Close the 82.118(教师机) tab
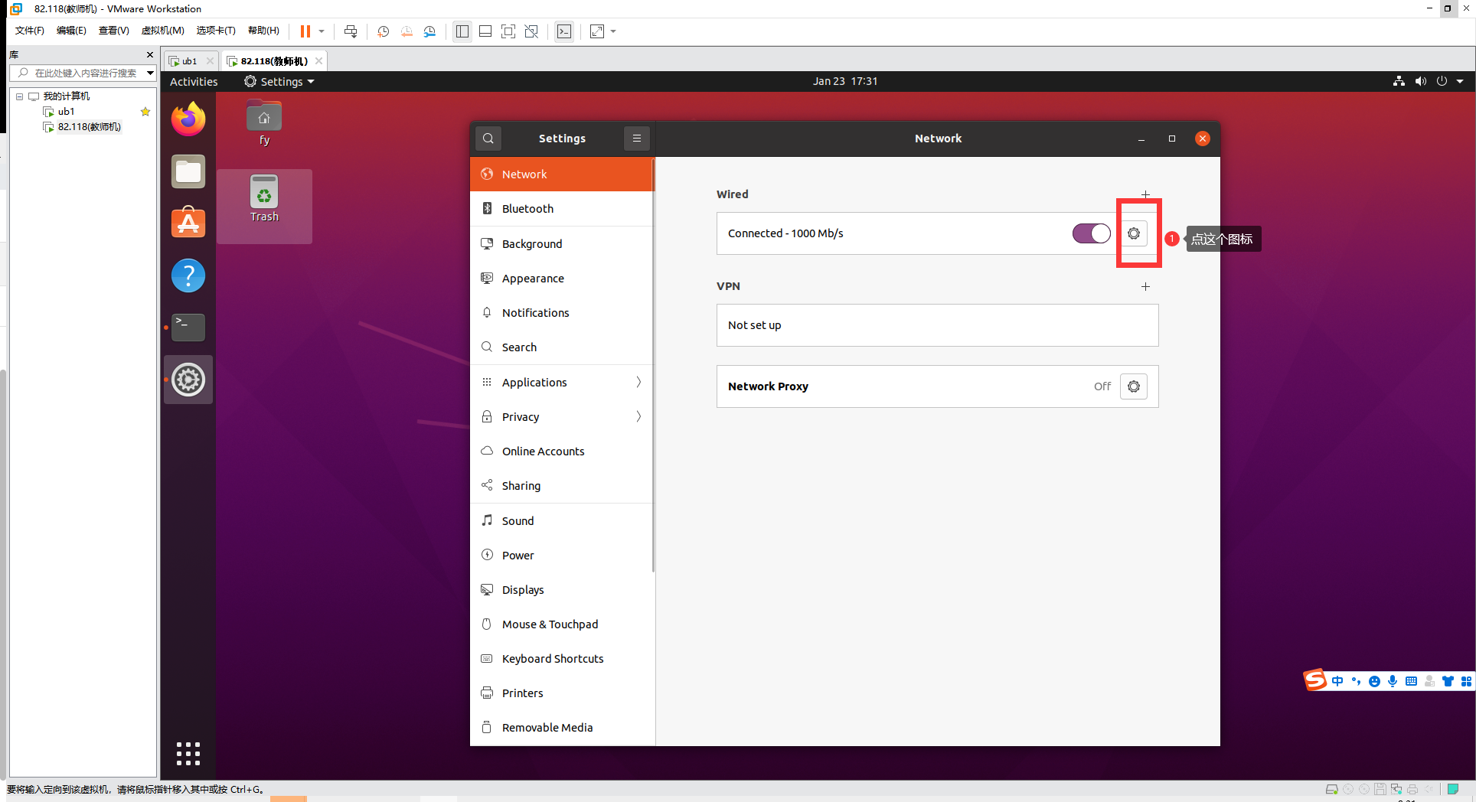This screenshot has width=1476, height=802. pyautogui.click(x=318, y=61)
